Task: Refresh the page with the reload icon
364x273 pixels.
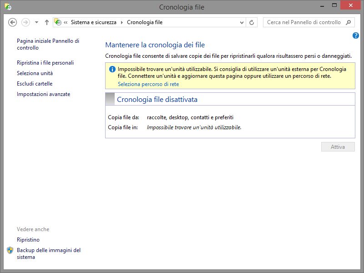Action: [253, 22]
